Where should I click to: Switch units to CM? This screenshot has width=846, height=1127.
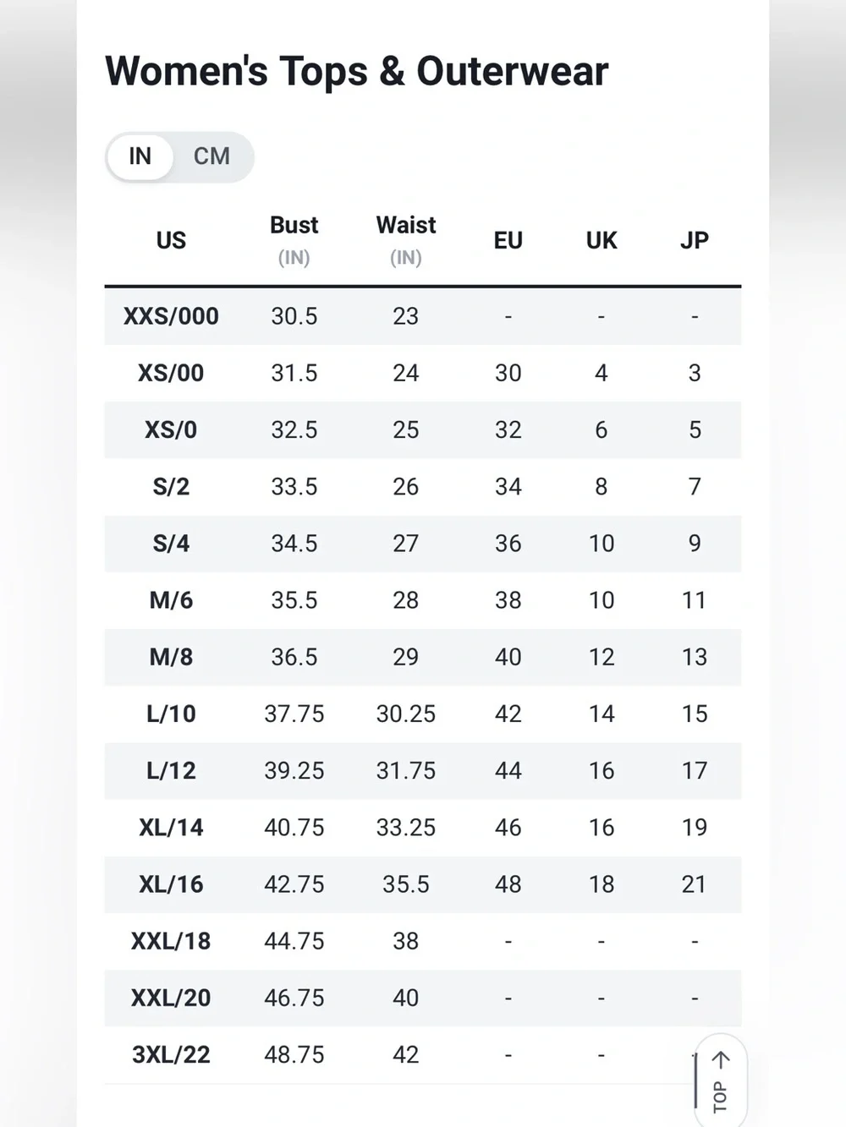pos(211,156)
